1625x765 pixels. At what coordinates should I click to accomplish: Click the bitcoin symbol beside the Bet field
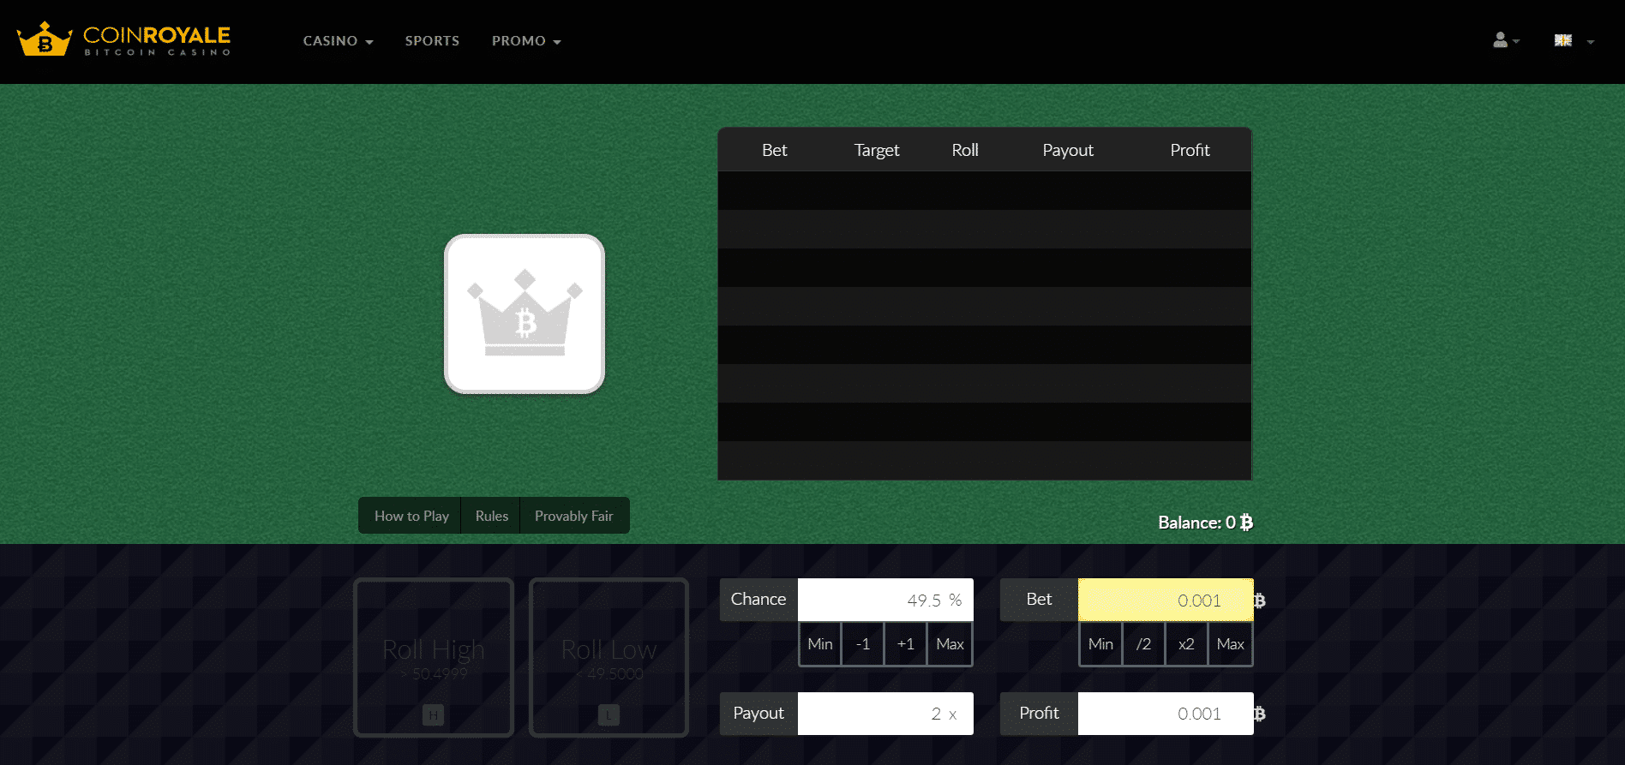click(1260, 601)
